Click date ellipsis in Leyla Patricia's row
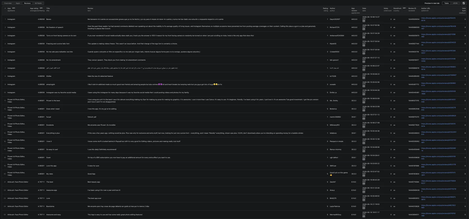469x219 pixels. 364,208
